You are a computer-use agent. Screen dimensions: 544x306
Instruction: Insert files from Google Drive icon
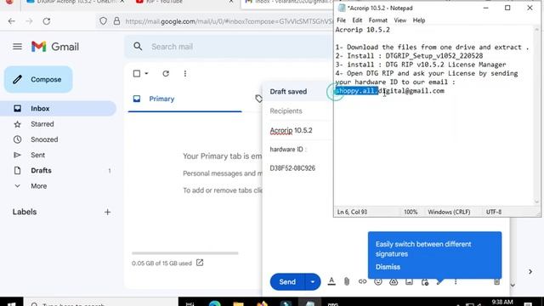394,281
